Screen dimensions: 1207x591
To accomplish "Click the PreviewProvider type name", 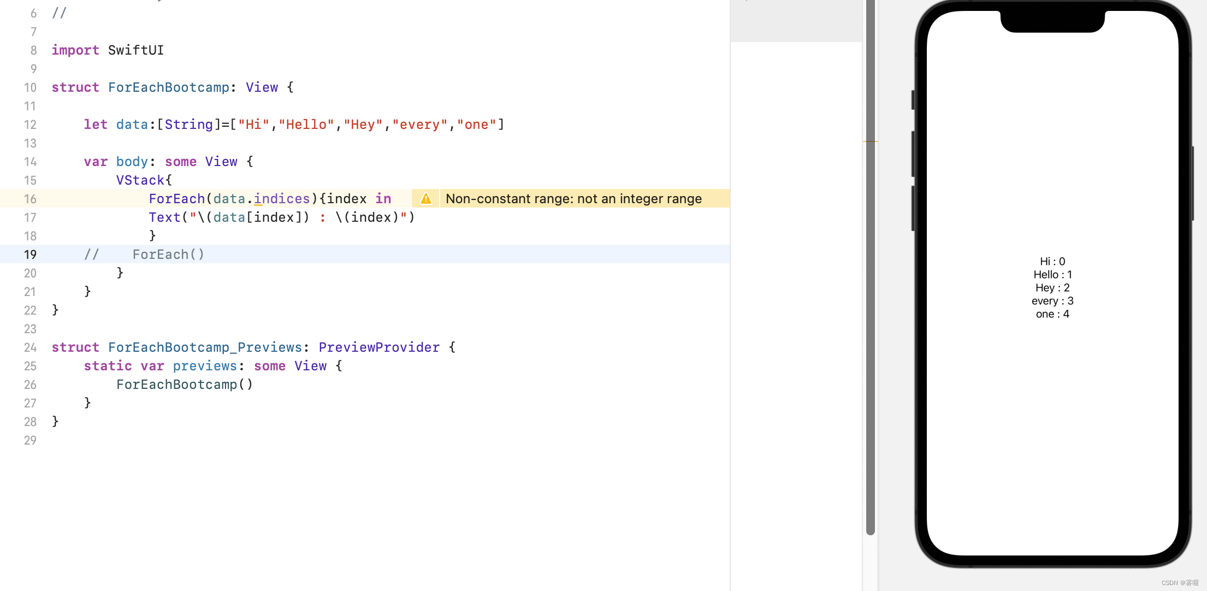I will (x=379, y=347).
